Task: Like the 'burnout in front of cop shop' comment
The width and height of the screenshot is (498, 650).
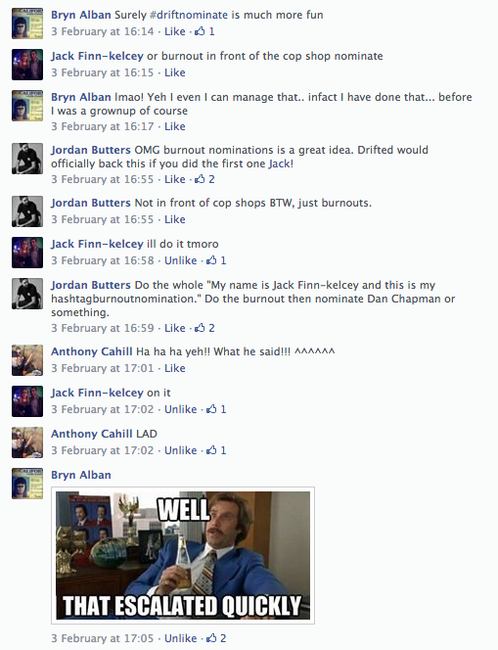Action: point(175,72)
